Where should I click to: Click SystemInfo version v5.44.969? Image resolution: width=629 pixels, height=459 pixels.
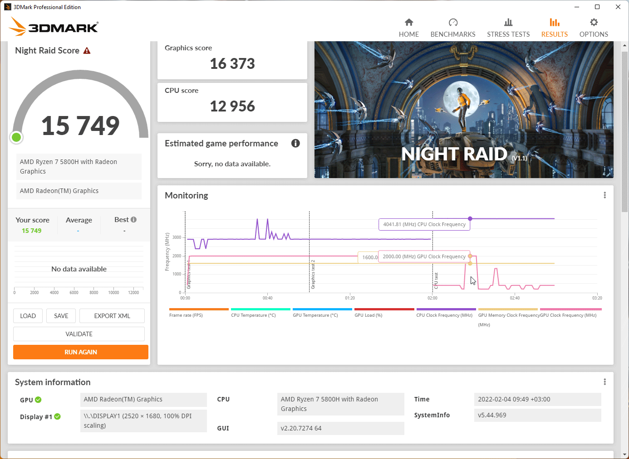tap(537, 415)
